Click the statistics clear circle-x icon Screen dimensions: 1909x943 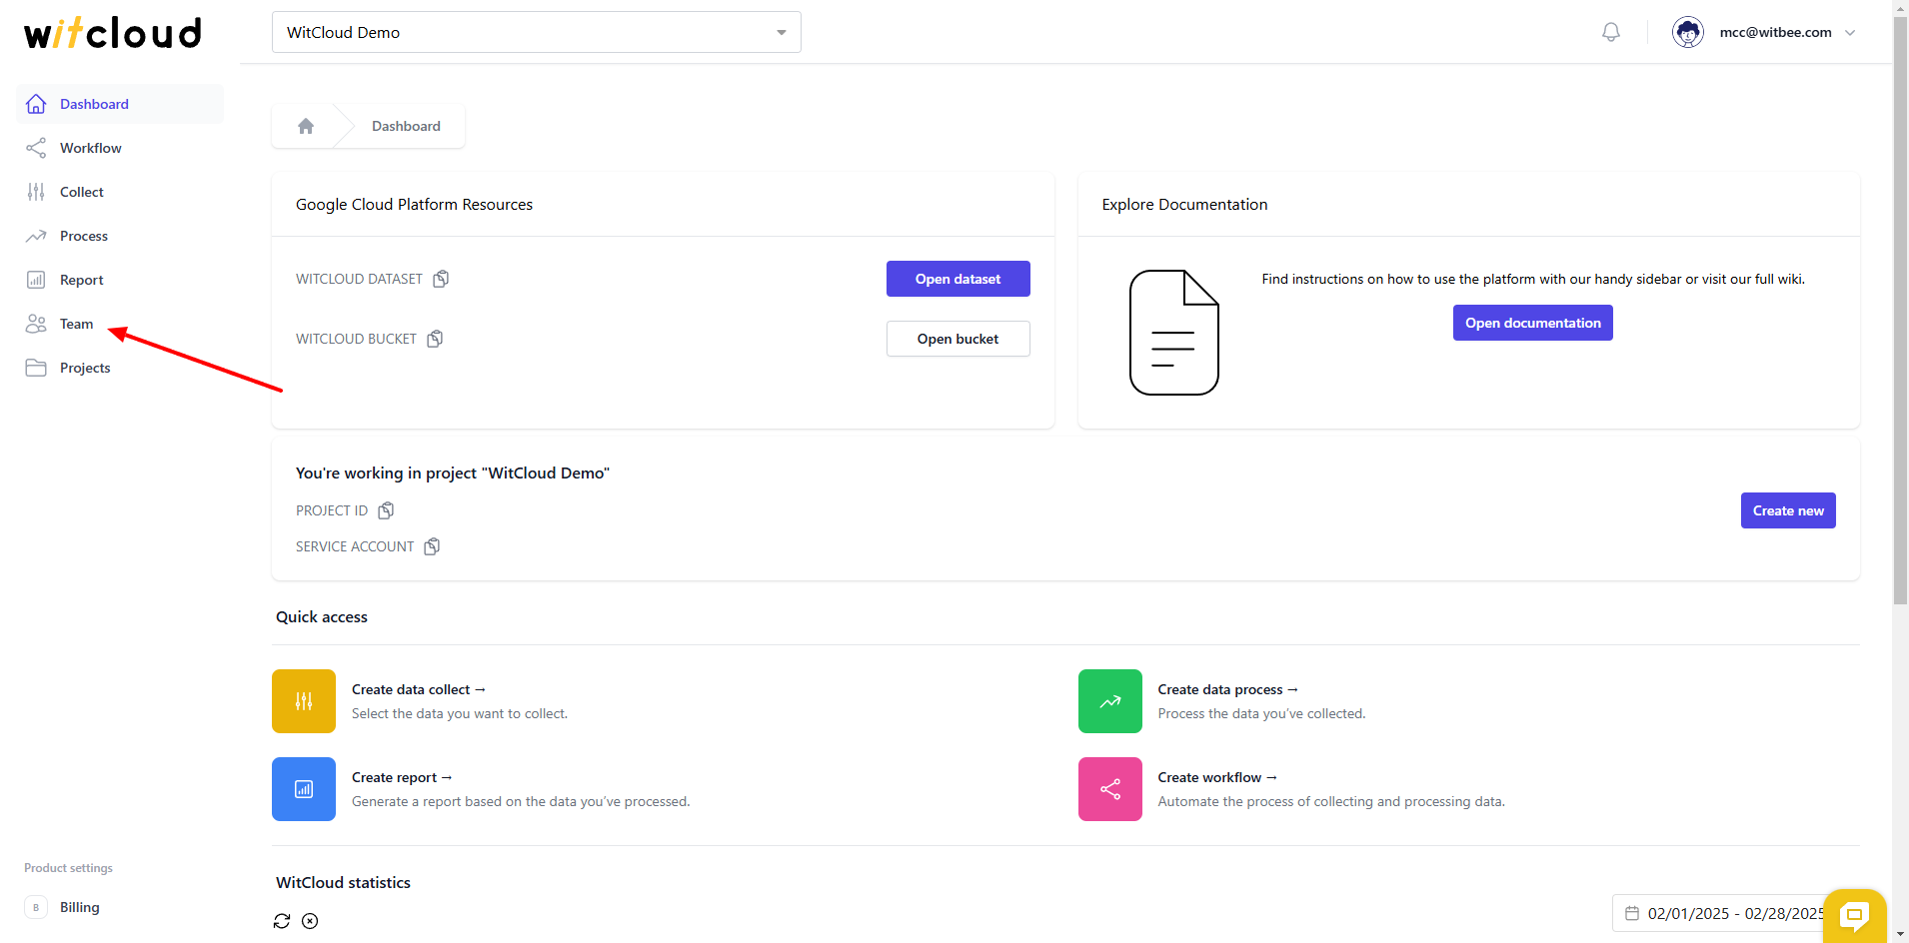(310, 921)
